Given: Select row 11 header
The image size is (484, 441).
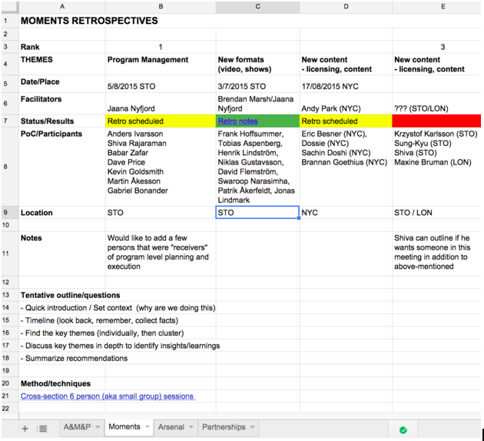Looking at the screenshot, I should click(x=10, y=254).
